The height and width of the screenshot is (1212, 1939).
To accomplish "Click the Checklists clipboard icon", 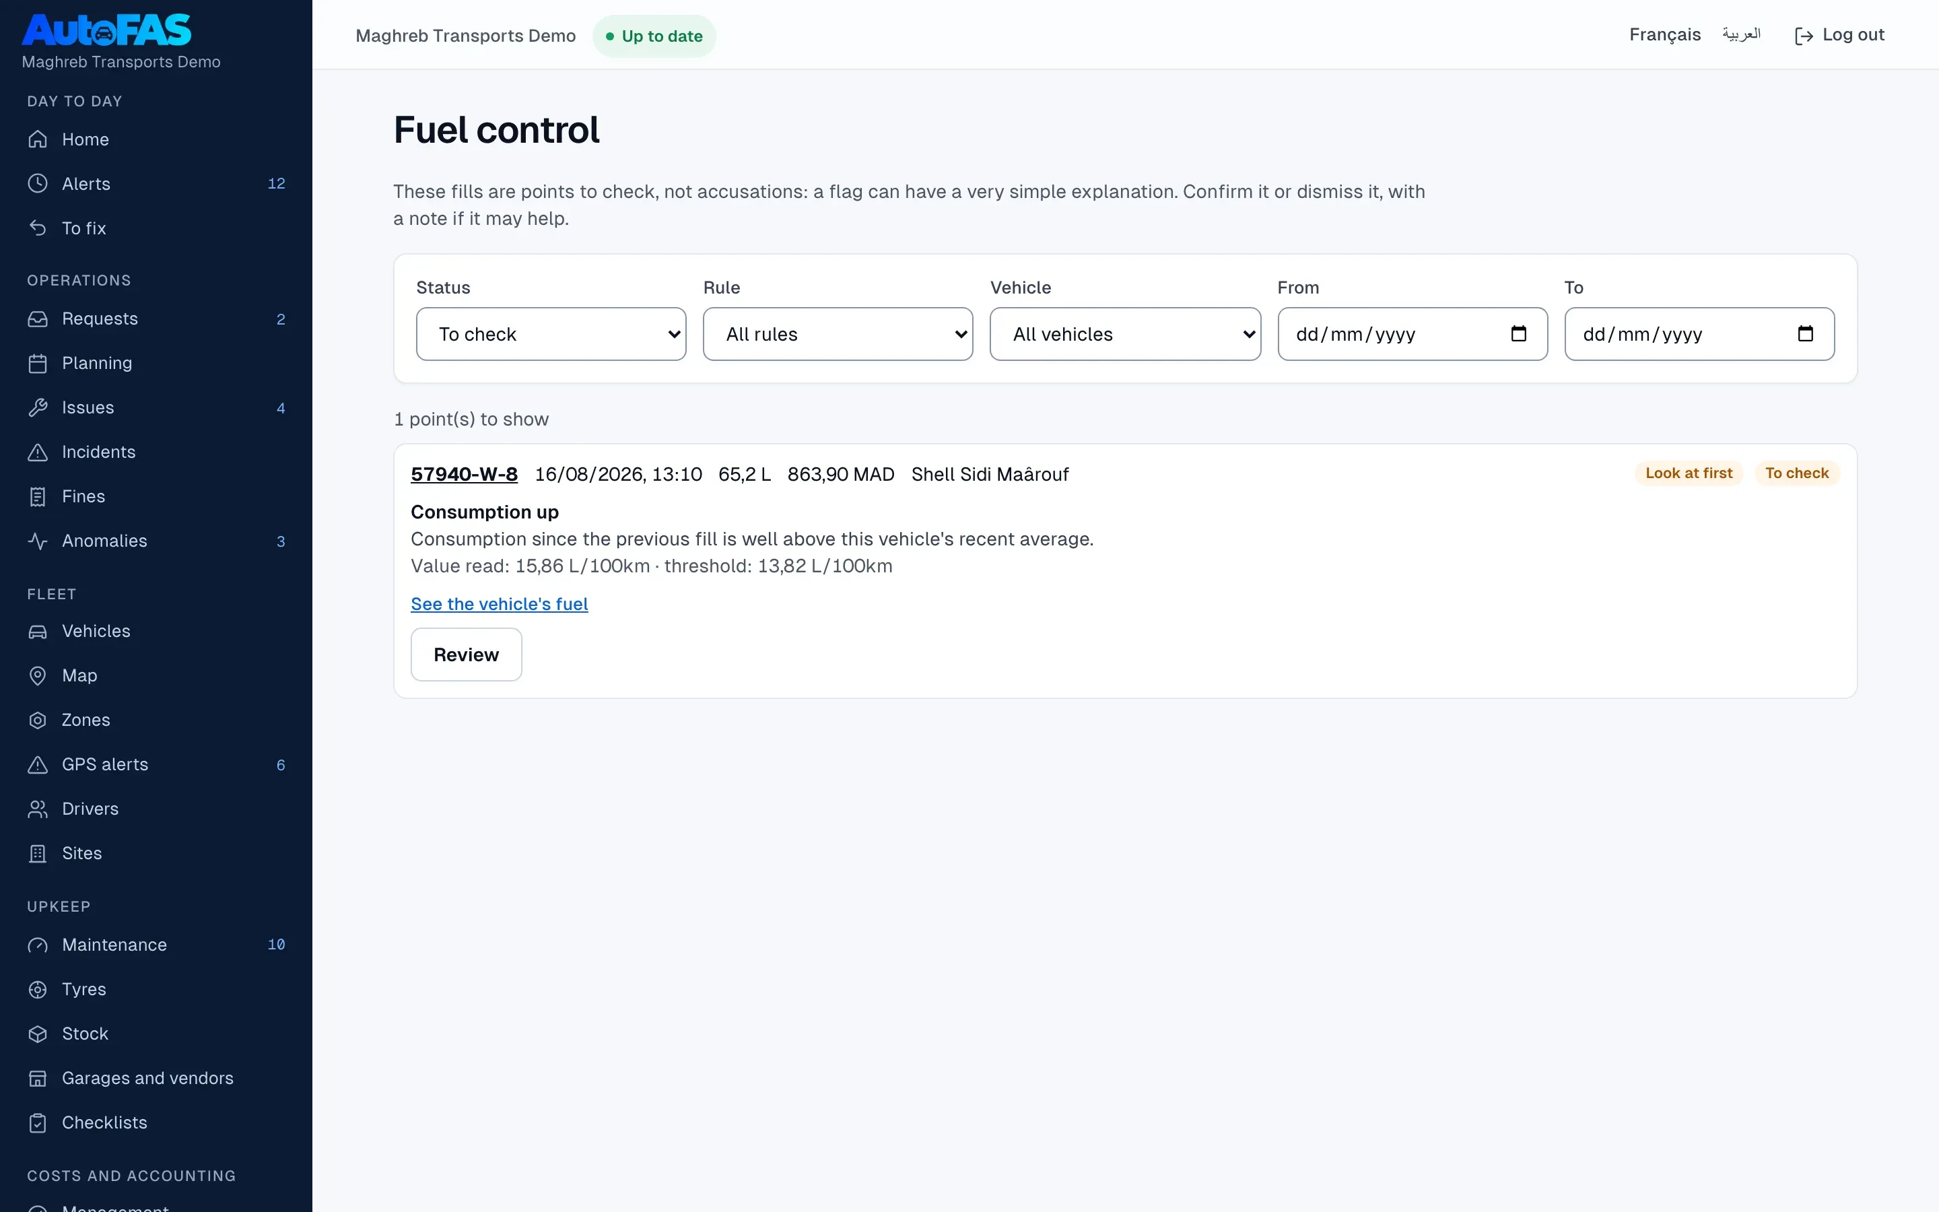I will [x=38, y=1123].
